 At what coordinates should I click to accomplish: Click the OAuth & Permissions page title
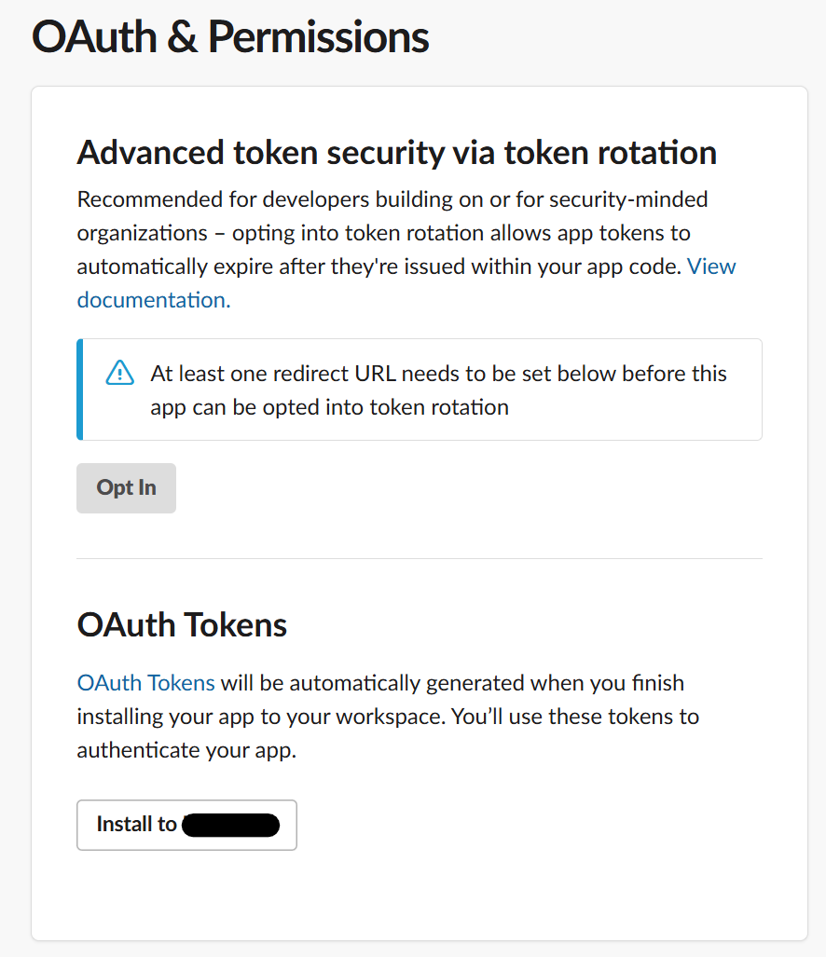click(x=230, y=37)
